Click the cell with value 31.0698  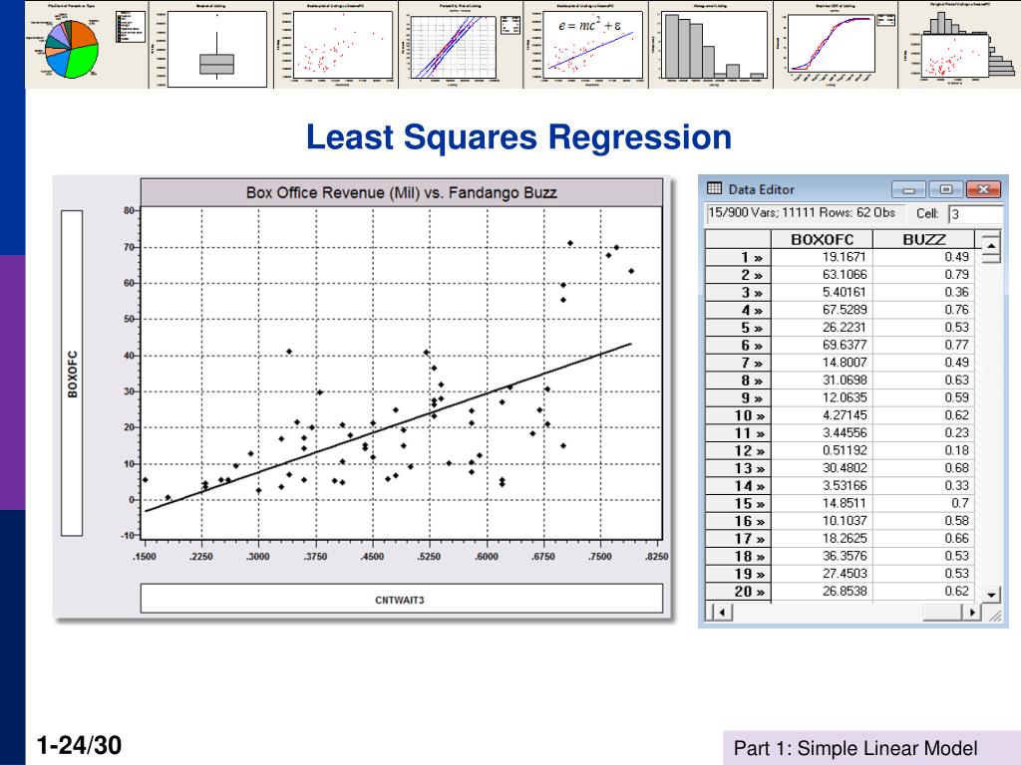coord(822,380)
